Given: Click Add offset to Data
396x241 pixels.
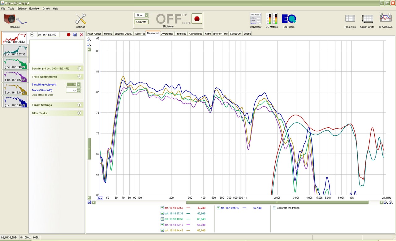Looking at the screenshot, I should [x=43, y=95].
